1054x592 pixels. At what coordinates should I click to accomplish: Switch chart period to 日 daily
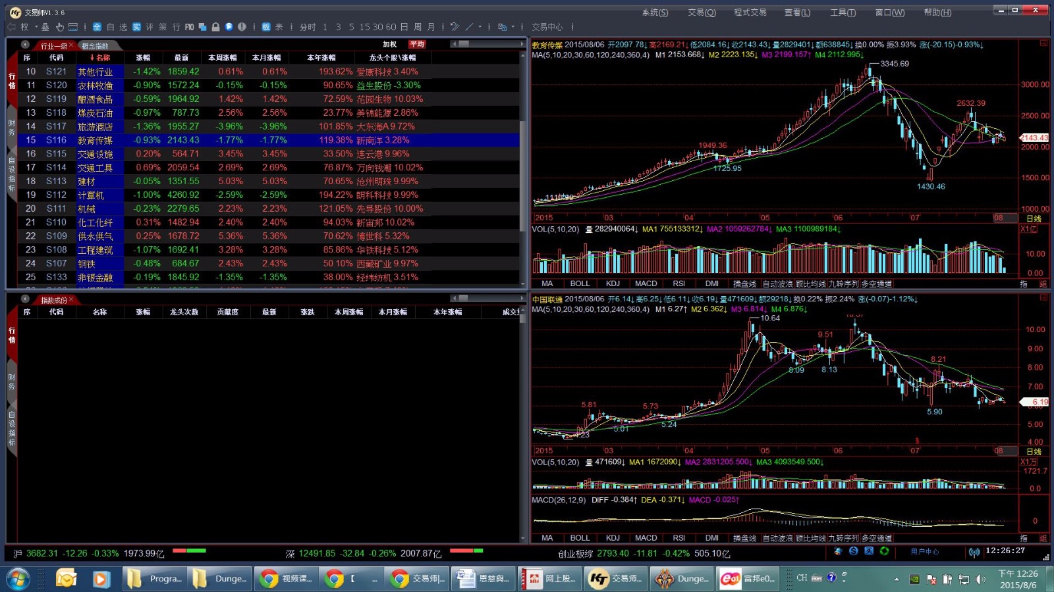click(x=404, y=27)
